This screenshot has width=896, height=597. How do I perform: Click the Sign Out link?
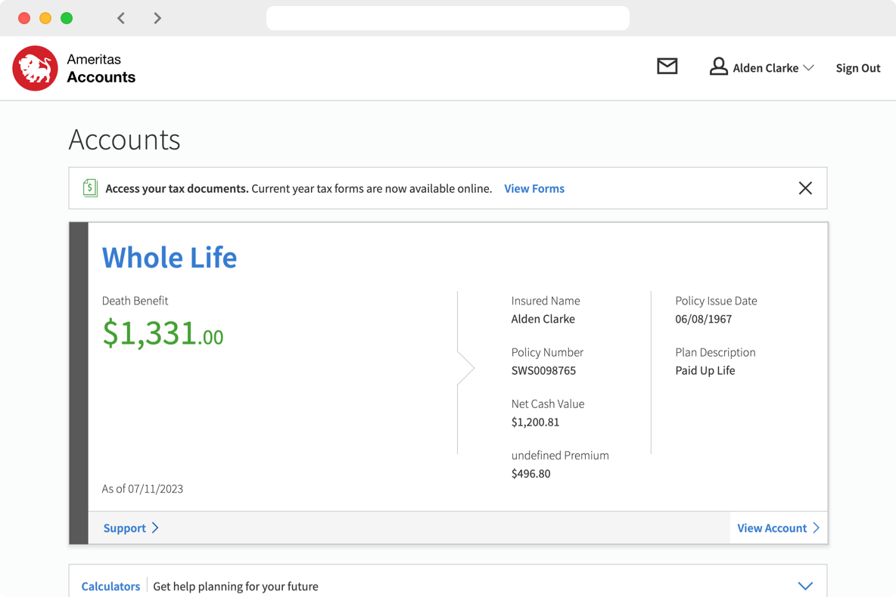[x=857, y=68]
